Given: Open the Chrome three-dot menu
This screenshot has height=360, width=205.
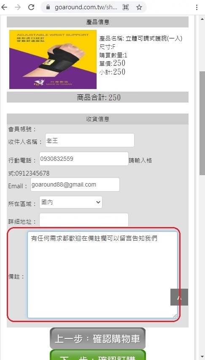Looking at the screenshot, I should coord(197,7).
